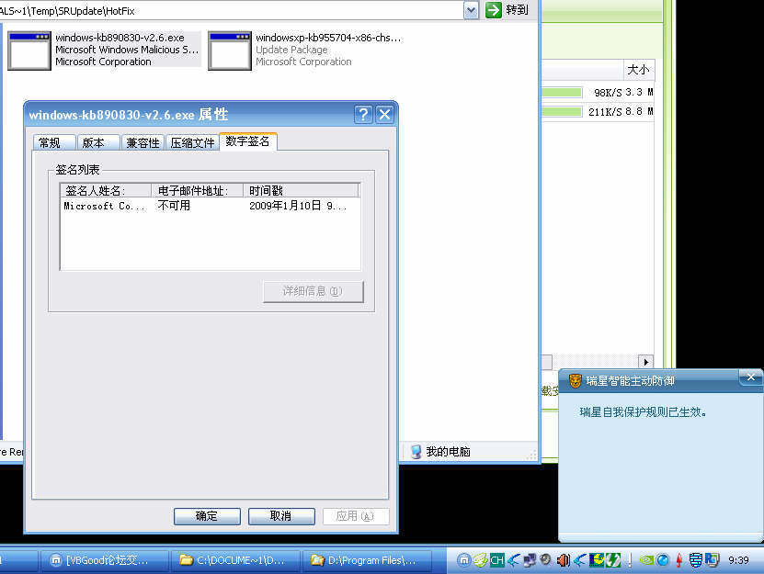Click the 详细信息 button
Screen dimensions: 764x574
[x=313, y=292]
